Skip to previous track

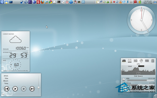point(7,89)
